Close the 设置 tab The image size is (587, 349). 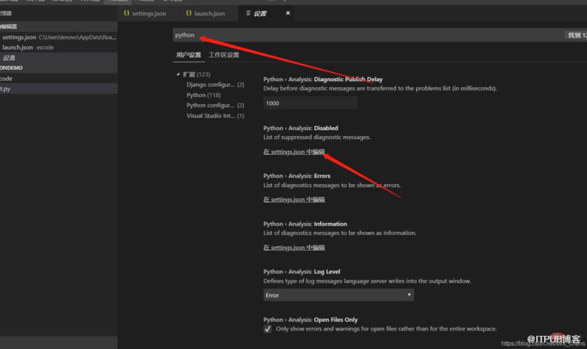coord(288,13)
